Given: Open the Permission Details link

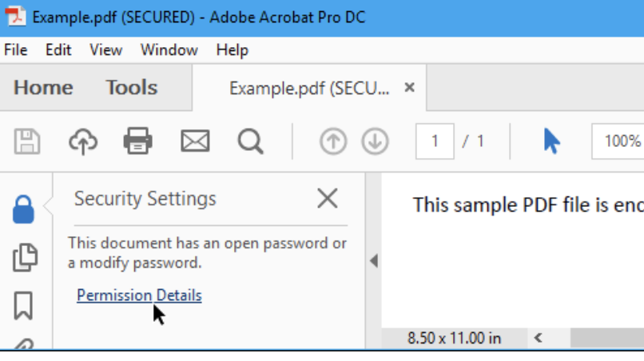Looking at the screenshot, I should (139, 296).
